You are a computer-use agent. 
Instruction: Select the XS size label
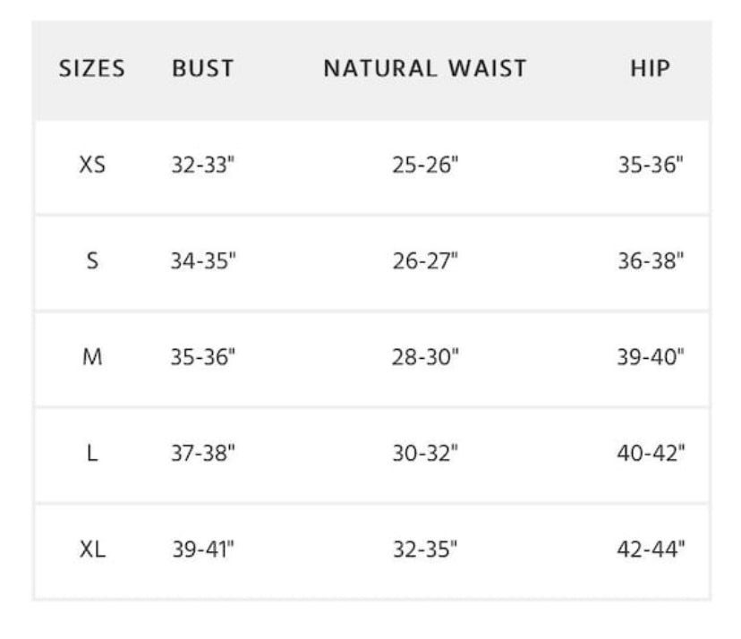pyautogui.click(x=92, y=166)
